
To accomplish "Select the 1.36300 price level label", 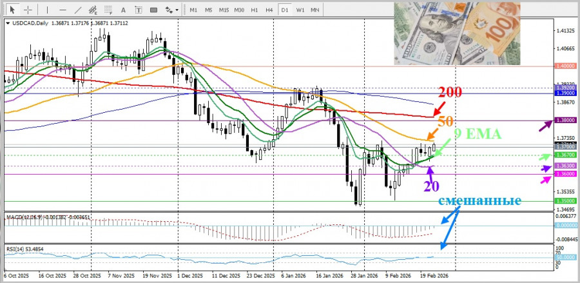I will [566, 166].
